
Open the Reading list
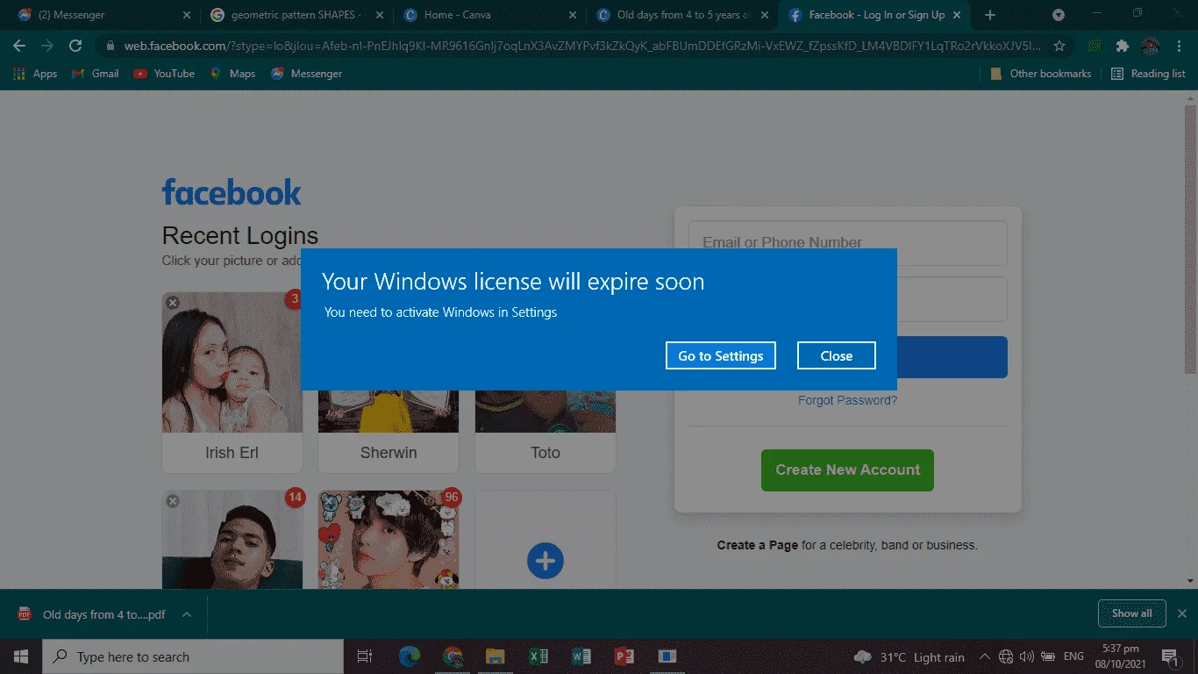point(1148,74)
